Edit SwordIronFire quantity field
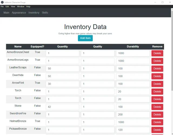This screenshot has height=135, width=173. tap(62, 114)
